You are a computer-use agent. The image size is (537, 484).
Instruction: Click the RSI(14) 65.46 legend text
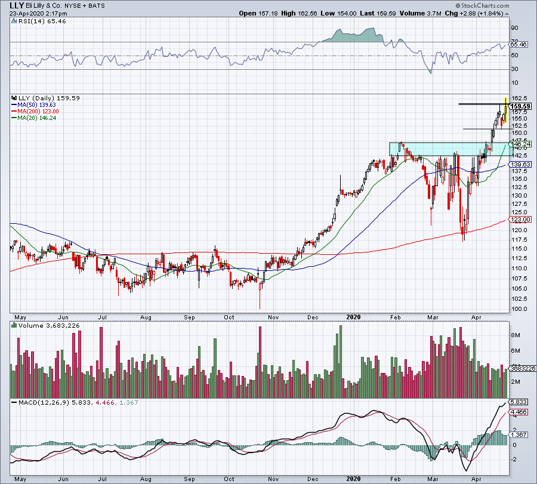pyautogui.click(x=42, y=21)
